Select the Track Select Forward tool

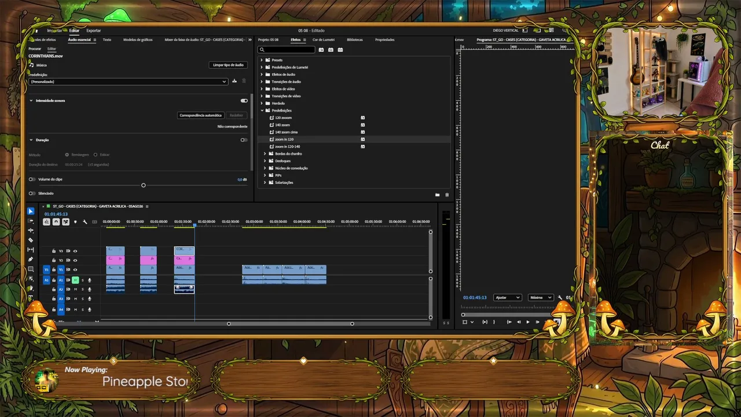tap(31, 221)
